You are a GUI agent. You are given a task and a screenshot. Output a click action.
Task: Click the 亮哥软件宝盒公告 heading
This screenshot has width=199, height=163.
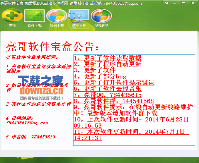tap(52, 47)
